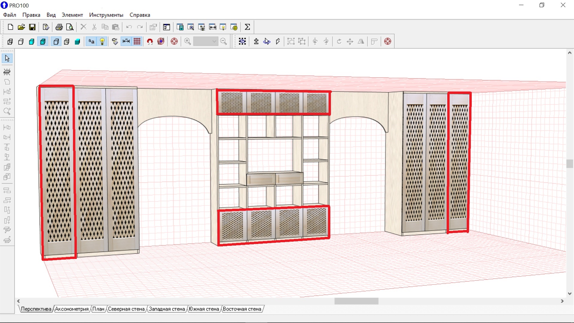The width and height of the screenshot is (574, 323).
Task: Click the select all elements icon
Action: pos(242,42)
